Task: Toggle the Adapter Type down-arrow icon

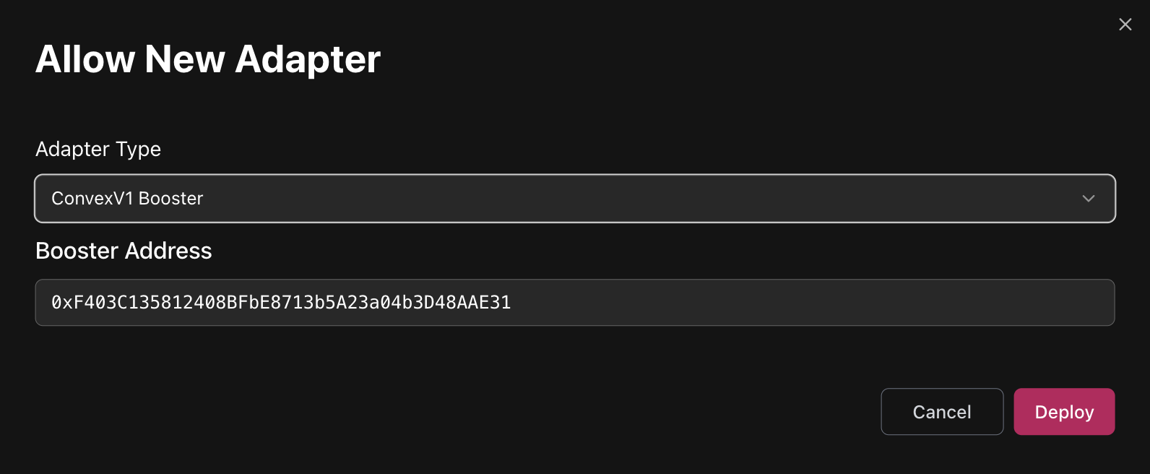Action: pos(1088,199)
